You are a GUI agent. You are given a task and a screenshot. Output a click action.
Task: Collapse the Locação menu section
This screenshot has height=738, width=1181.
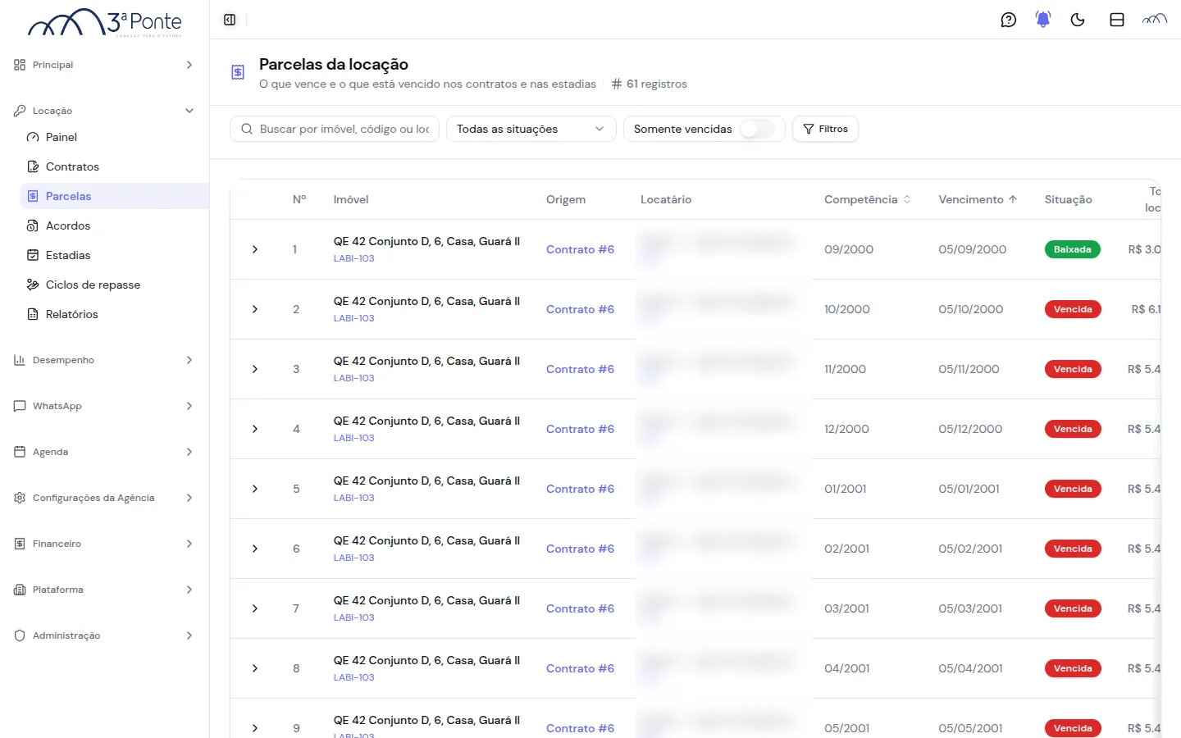(104, 111)
